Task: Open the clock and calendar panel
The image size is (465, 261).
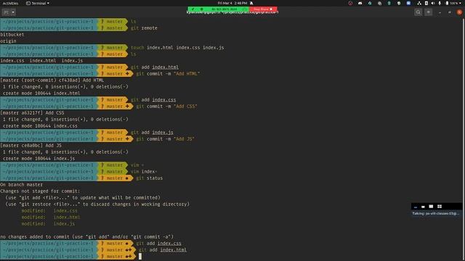Action: pyautogui.click(x=232, y=3)
